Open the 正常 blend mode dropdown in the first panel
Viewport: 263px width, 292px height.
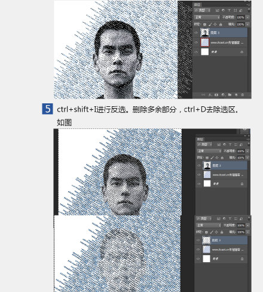click(207, 17)
